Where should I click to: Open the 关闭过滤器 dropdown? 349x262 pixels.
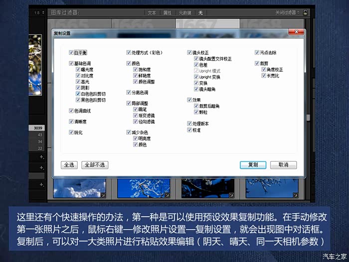pos(287,12)
